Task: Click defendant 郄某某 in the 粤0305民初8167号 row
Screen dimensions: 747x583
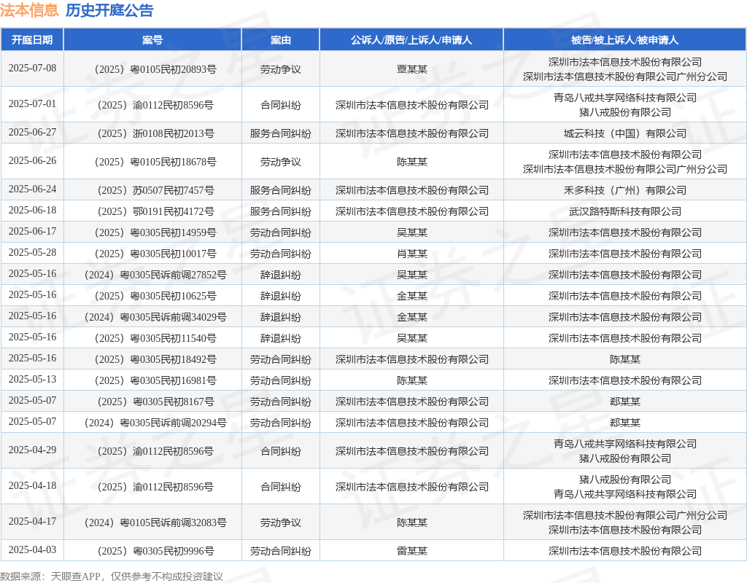Action: coord(624,402)
